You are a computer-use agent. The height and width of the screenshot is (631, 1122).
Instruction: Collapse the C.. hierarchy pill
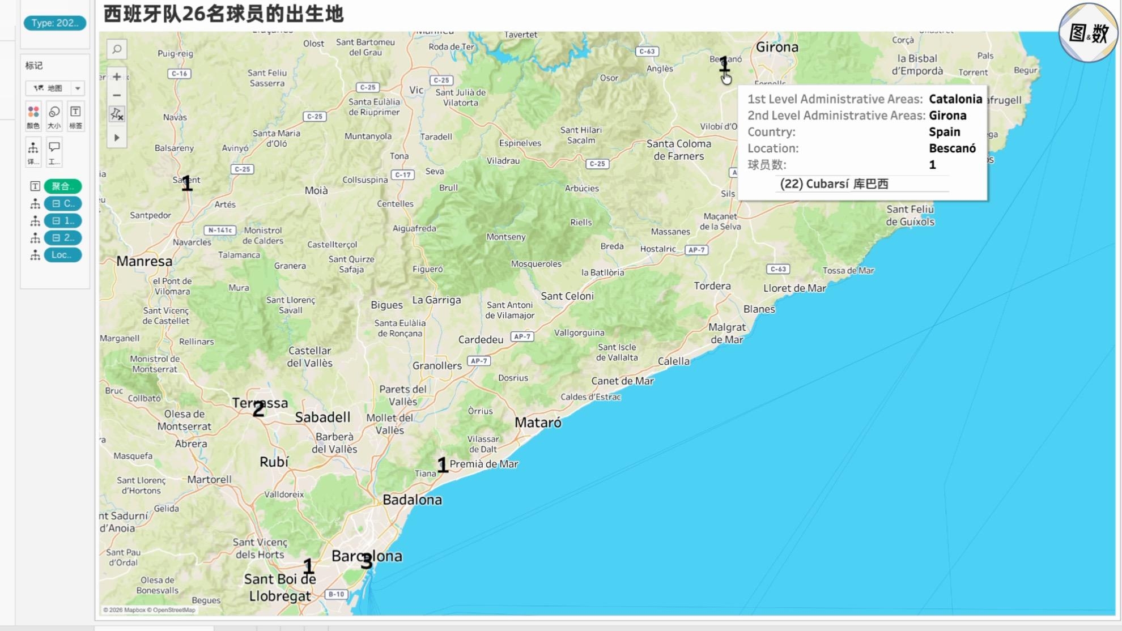pyautogui.click(x=63, y=203)
